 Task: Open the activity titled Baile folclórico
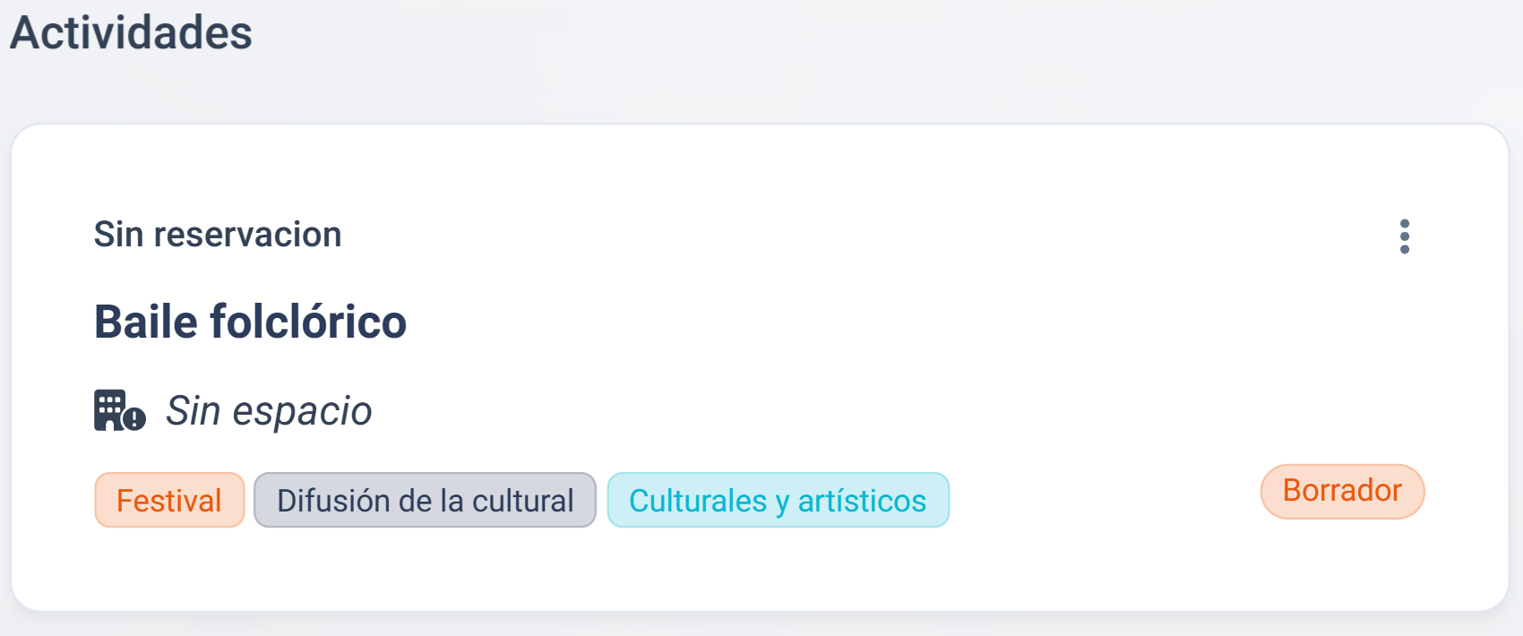pos(251,322)
